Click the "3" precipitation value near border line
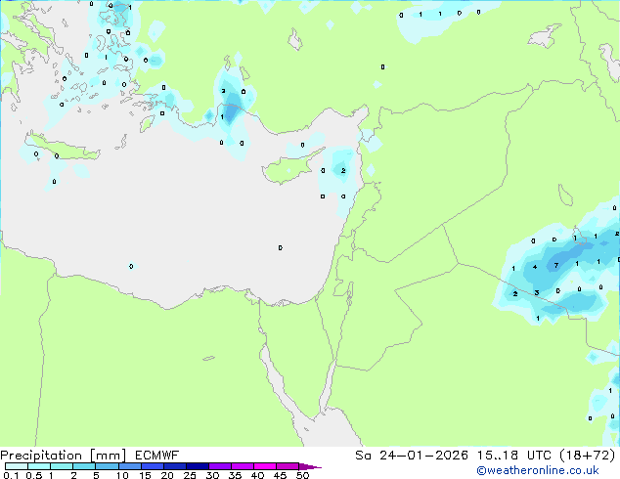620x479 pixels. tap(537, 293)
